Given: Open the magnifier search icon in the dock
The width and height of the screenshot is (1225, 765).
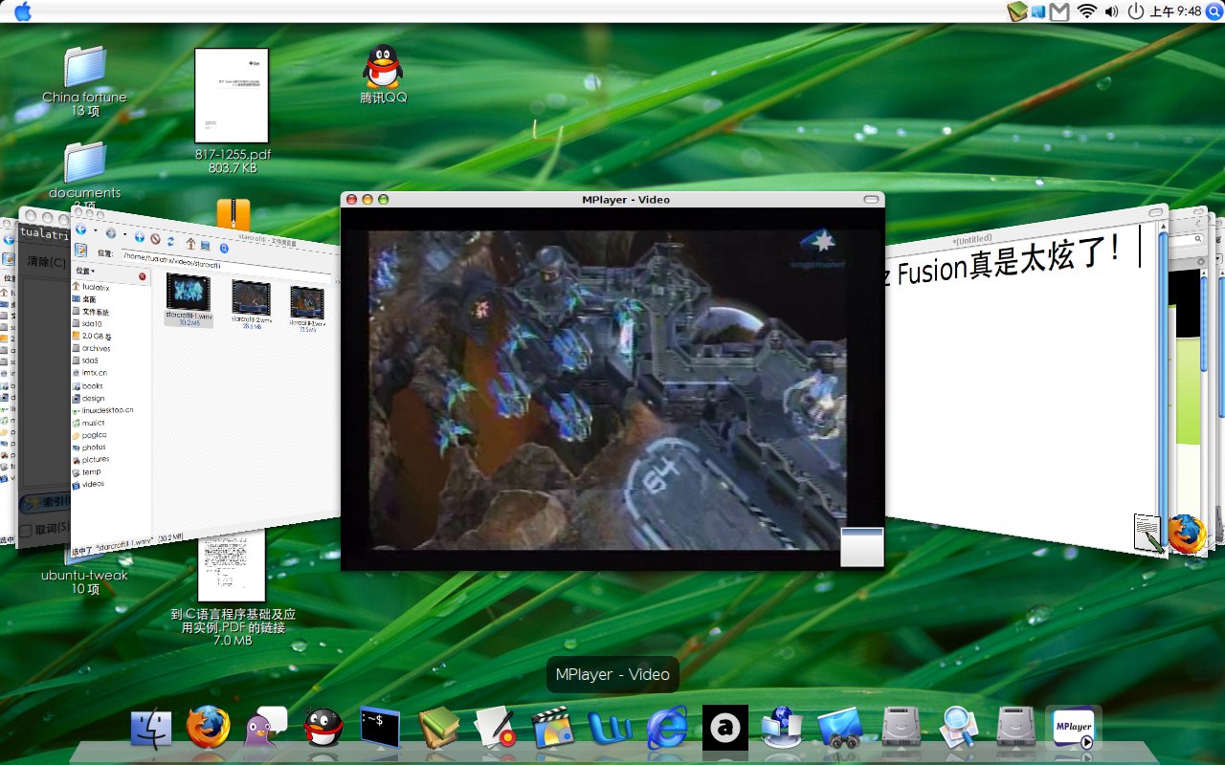Looking at the screenshot, I should (957, 728).
